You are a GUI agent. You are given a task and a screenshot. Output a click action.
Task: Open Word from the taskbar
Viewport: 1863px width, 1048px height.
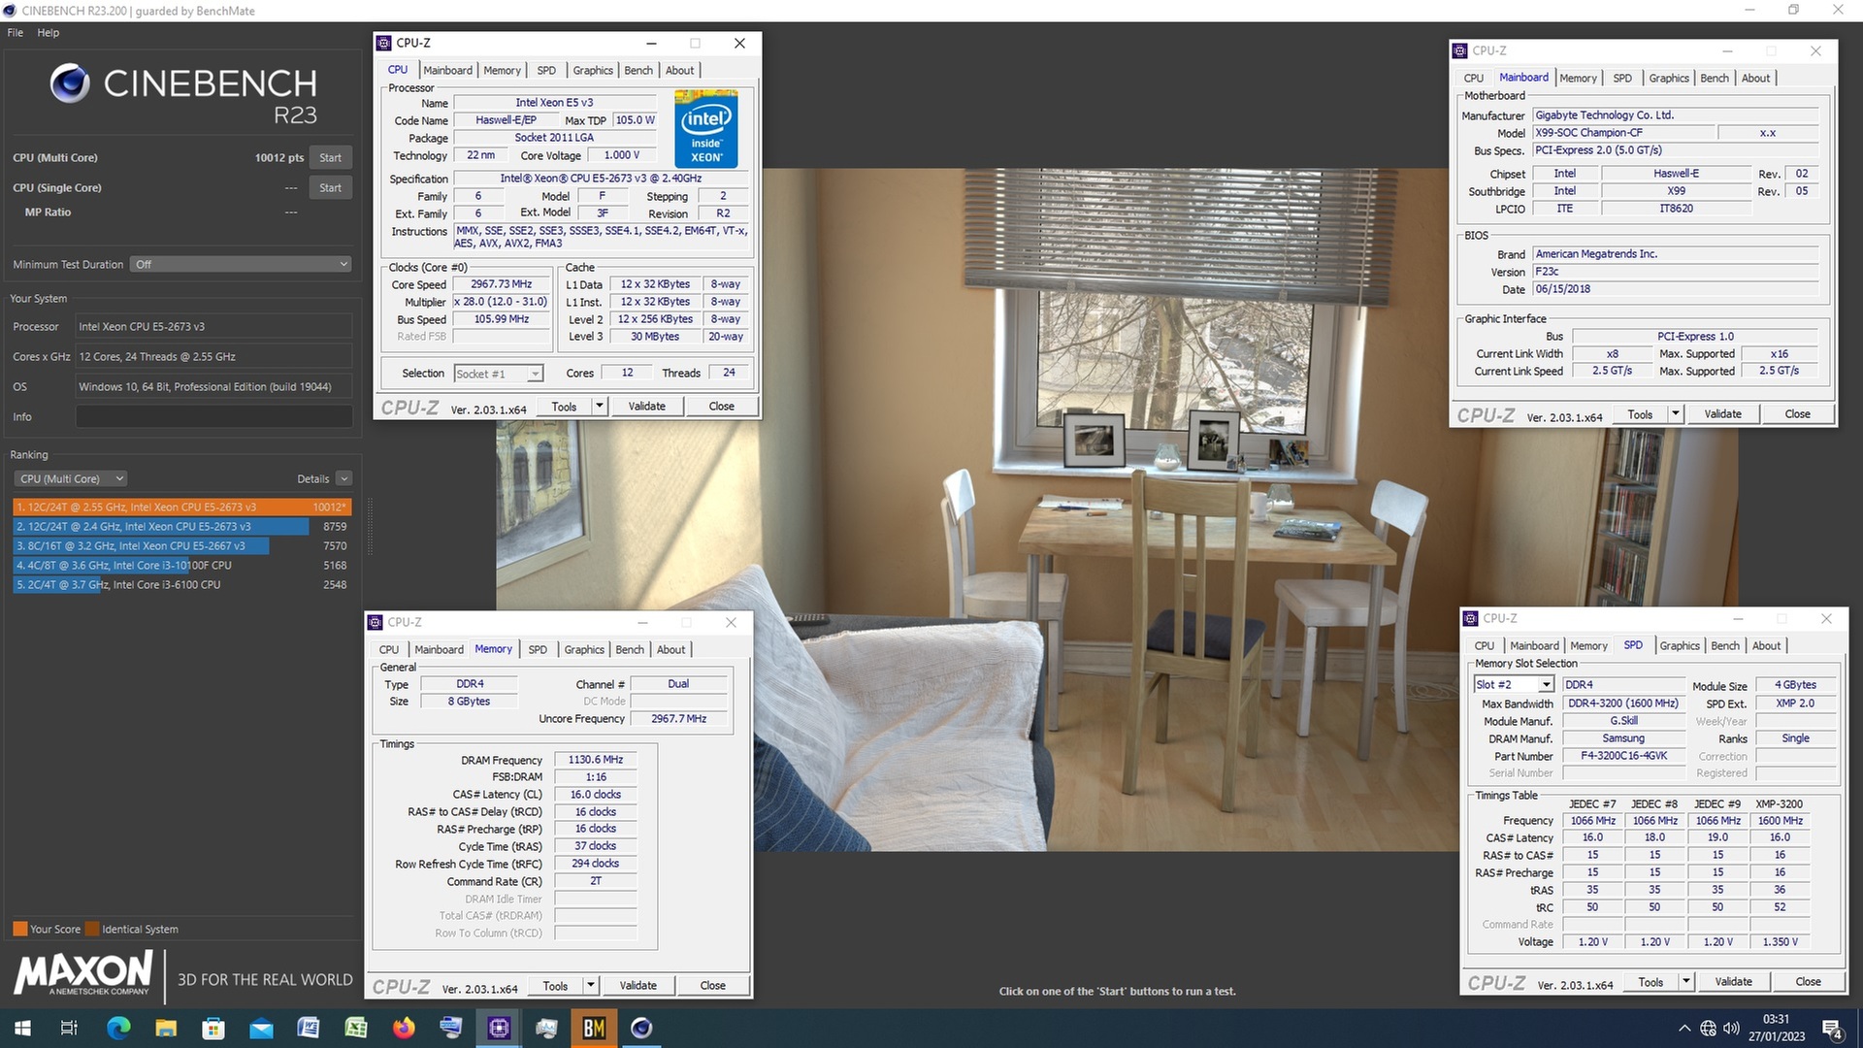[309, 1028]
